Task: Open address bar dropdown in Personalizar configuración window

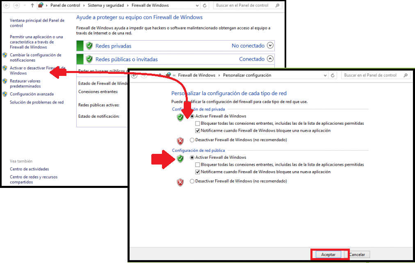Action: tap(325, 75)
